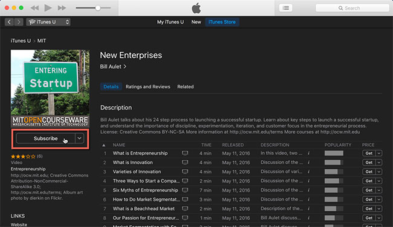Click video icon for Six Myths row

tap(185, 190)
